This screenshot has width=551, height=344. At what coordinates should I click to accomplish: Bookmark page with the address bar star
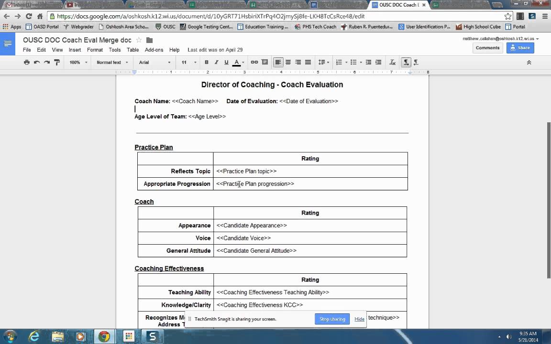(508, 16)
